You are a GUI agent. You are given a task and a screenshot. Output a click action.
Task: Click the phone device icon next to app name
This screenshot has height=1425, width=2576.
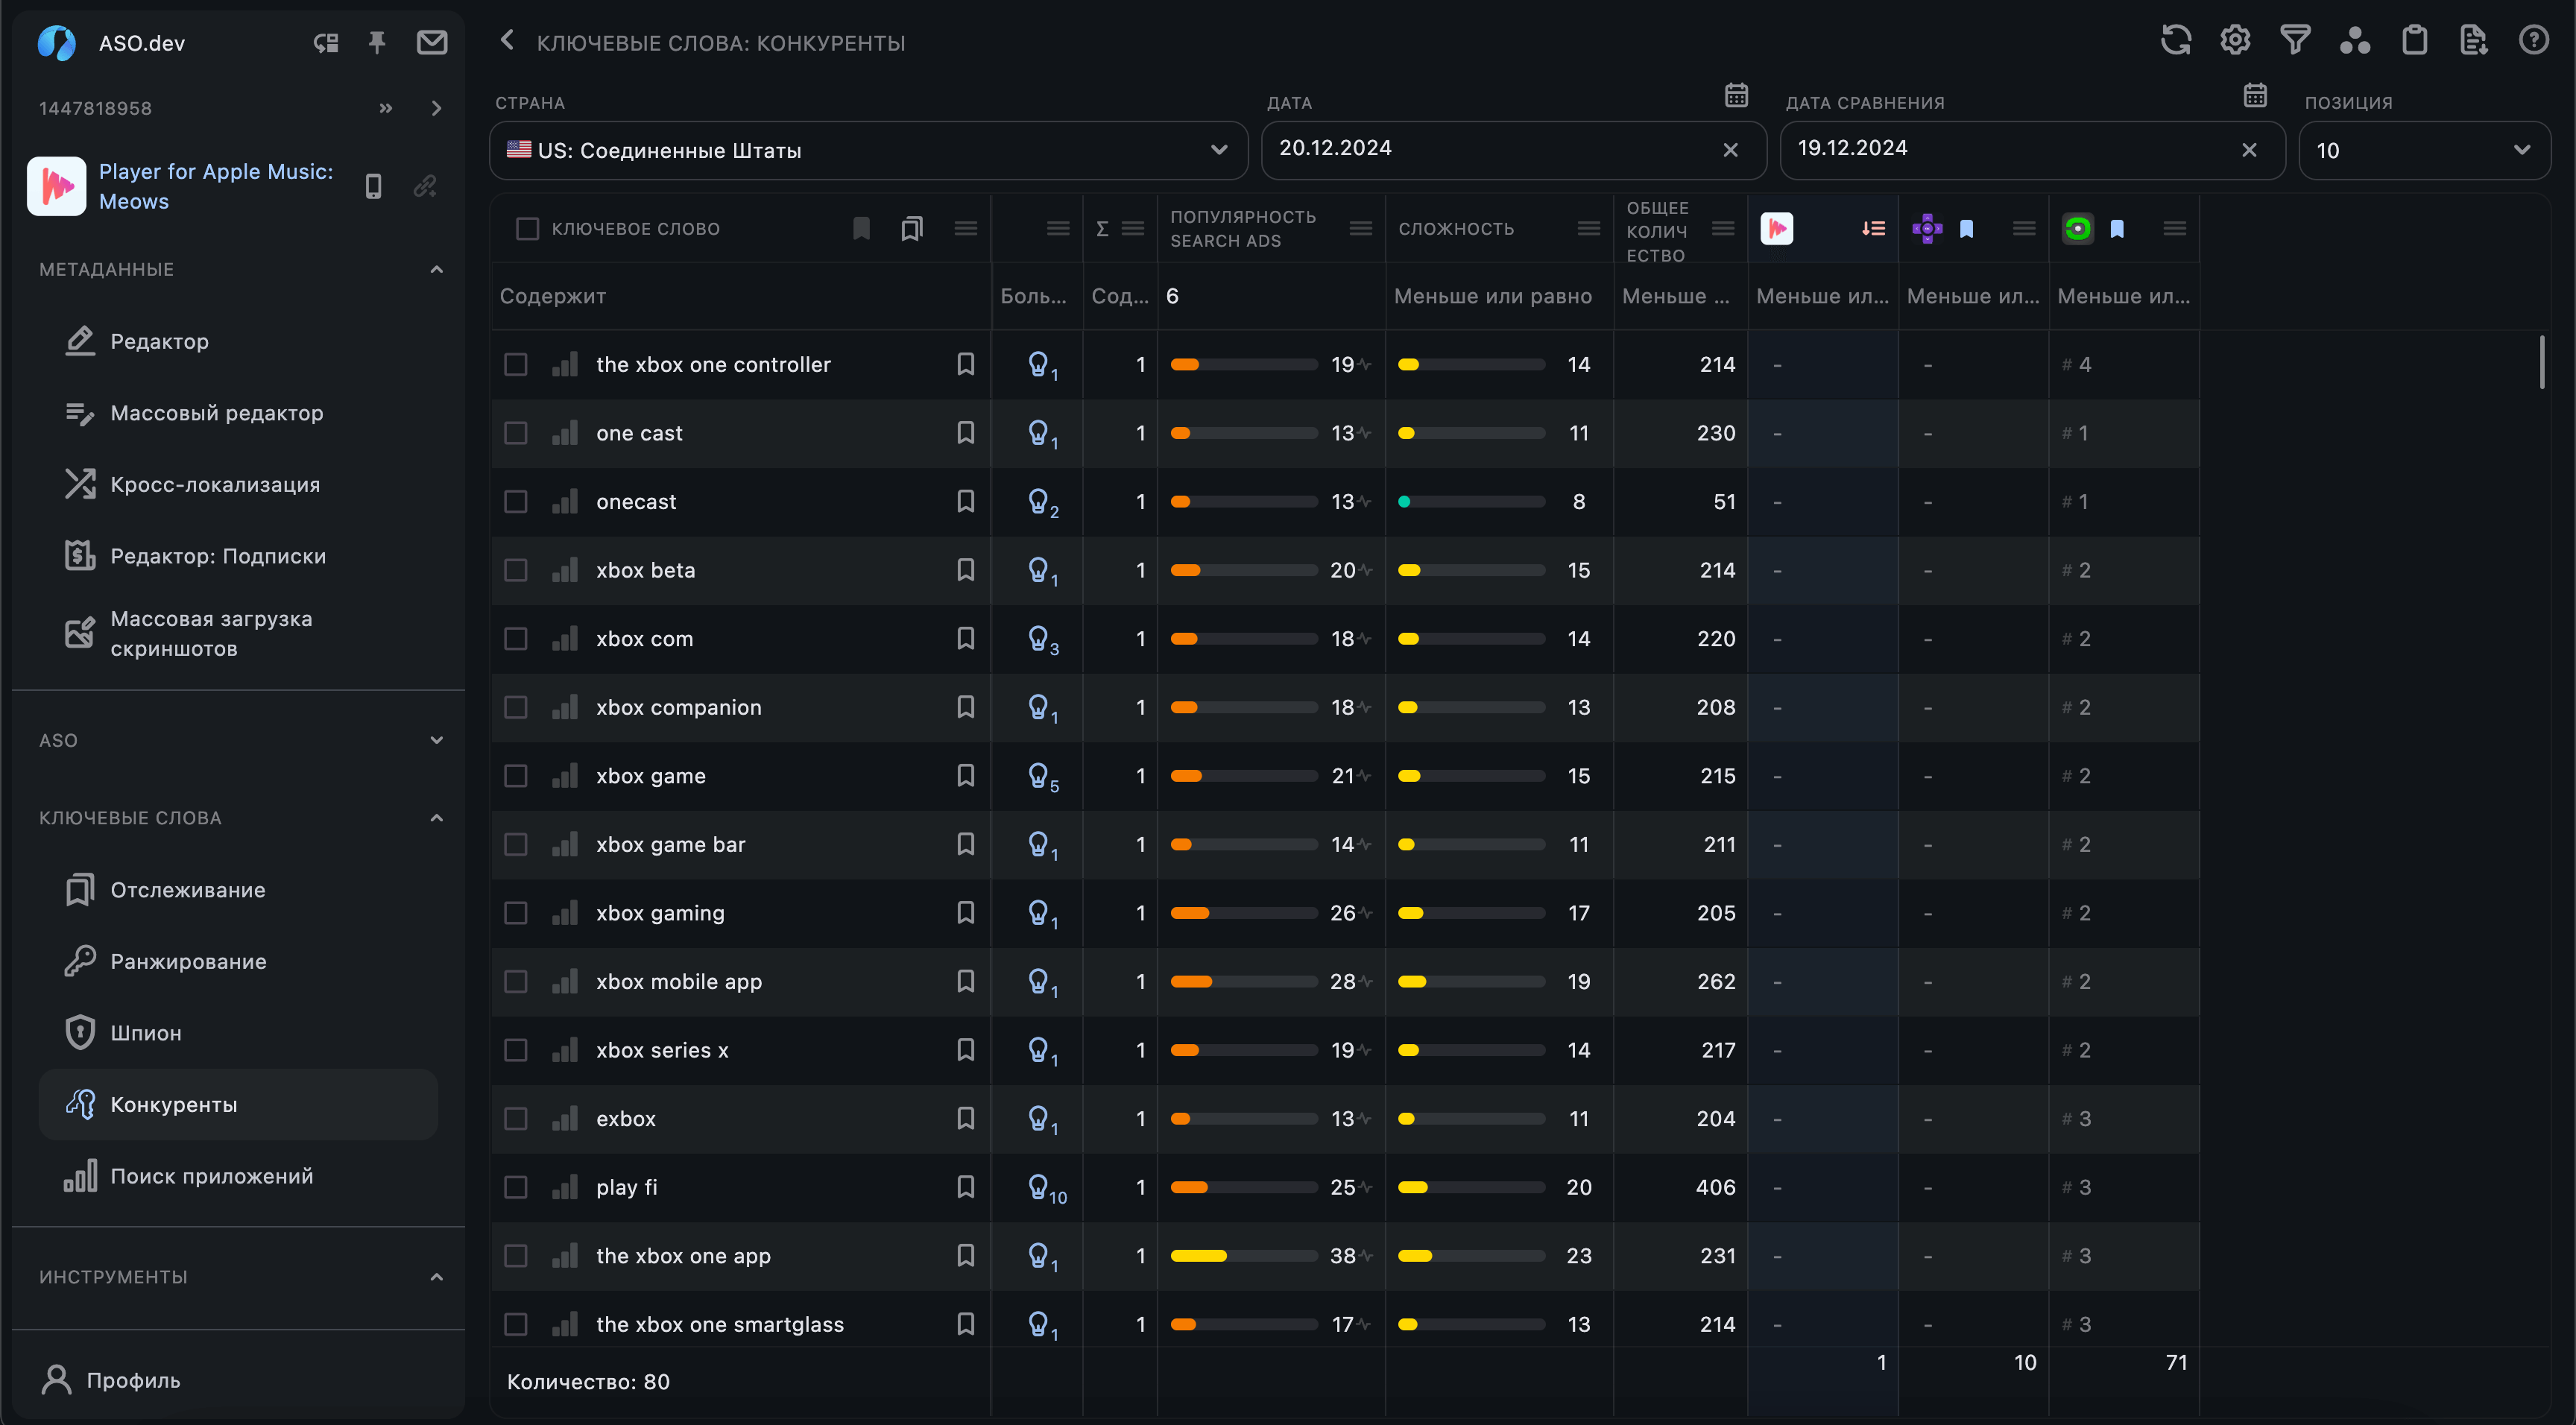373,186
